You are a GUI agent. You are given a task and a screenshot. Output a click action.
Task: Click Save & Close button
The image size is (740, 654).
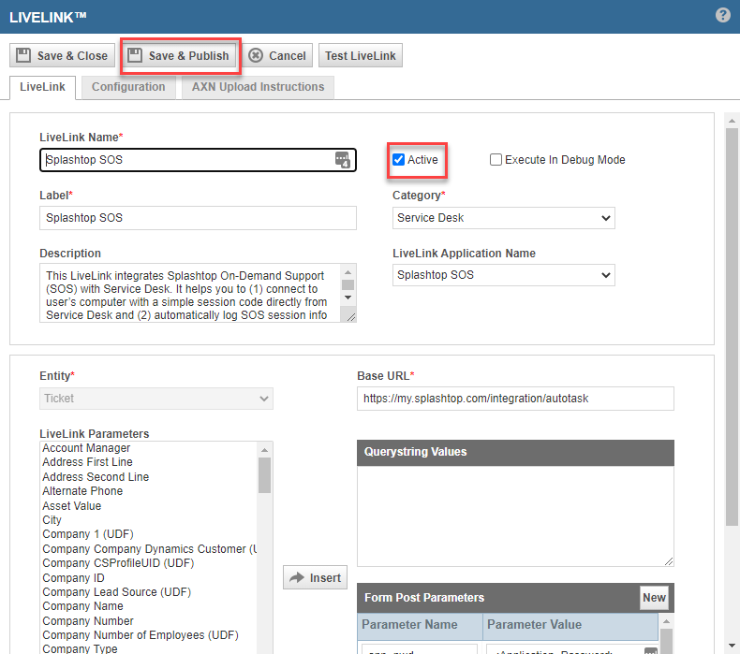click(63, 55)
